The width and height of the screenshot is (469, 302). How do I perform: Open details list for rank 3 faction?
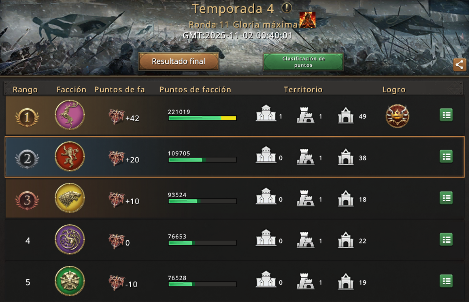click(446, 198)
